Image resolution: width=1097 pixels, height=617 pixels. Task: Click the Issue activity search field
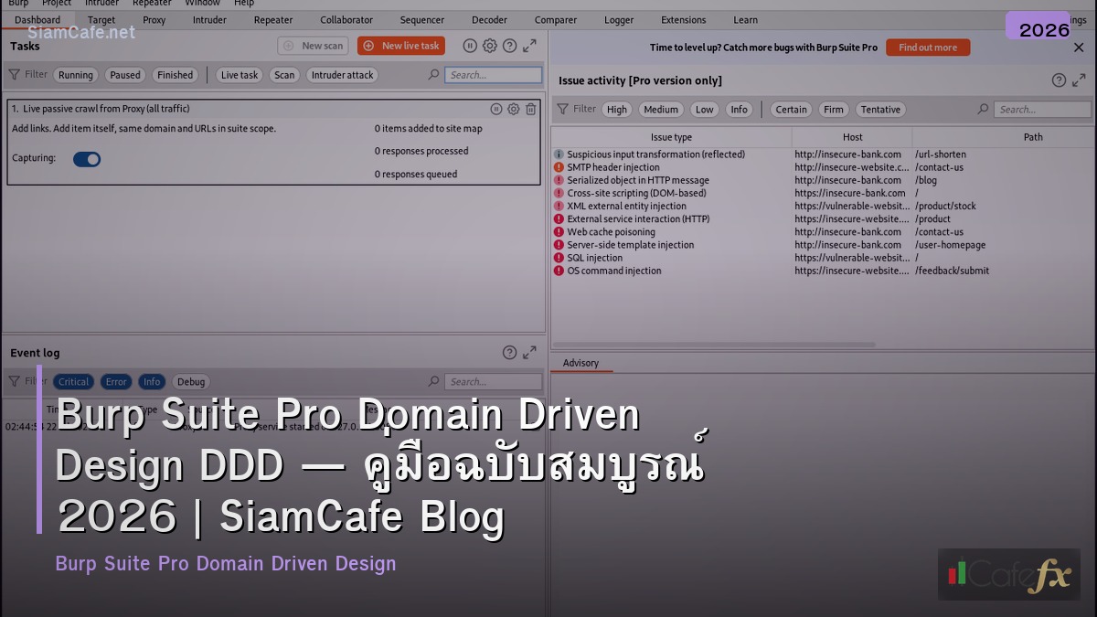tap(1042, 109)
